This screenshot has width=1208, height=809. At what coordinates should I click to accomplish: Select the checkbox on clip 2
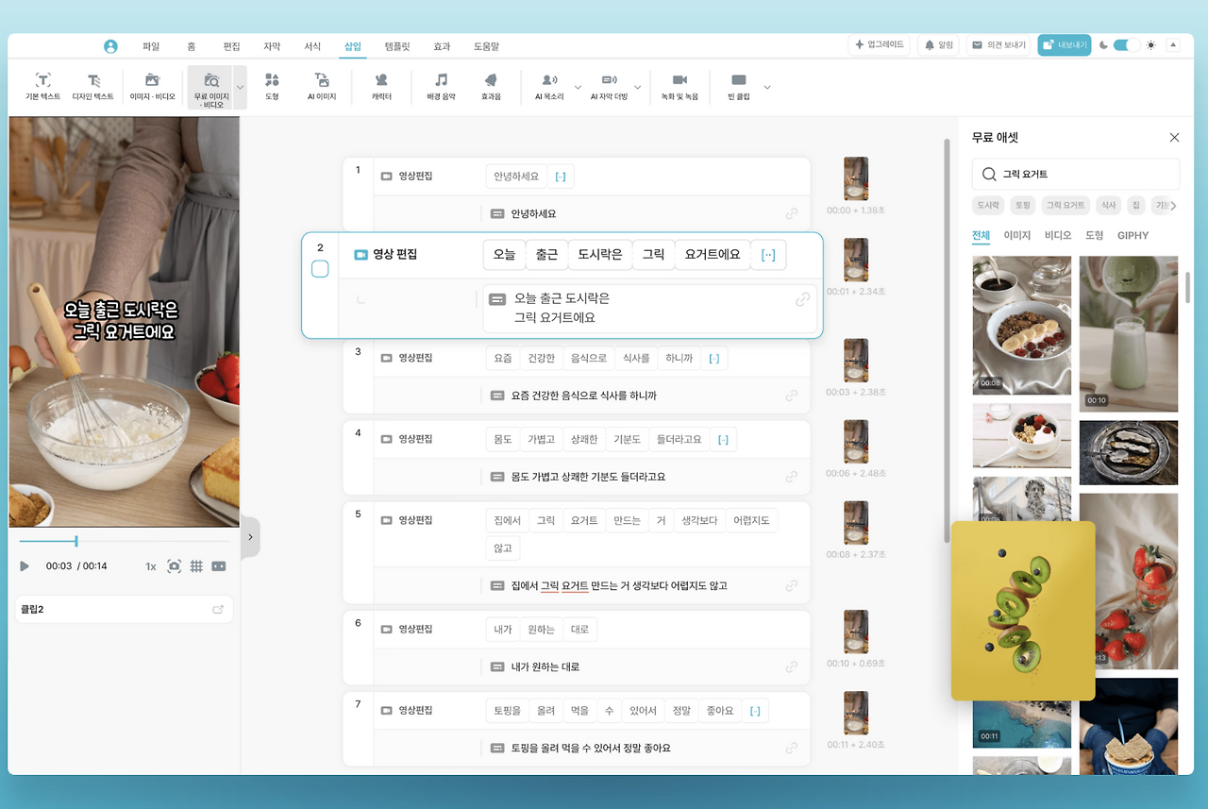point(320,269)
